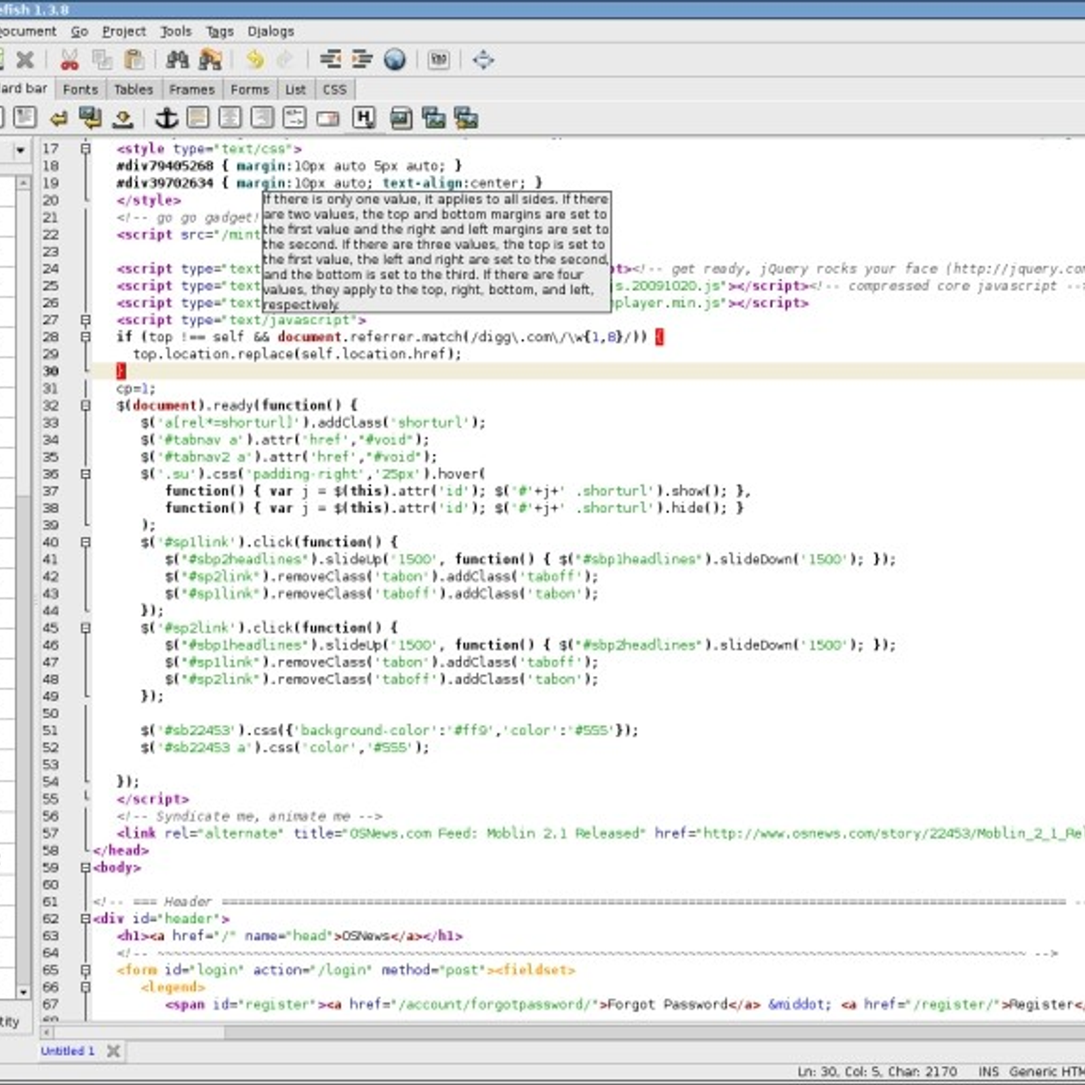Insert a horizontal rule icon

click(x=198, y=118)
